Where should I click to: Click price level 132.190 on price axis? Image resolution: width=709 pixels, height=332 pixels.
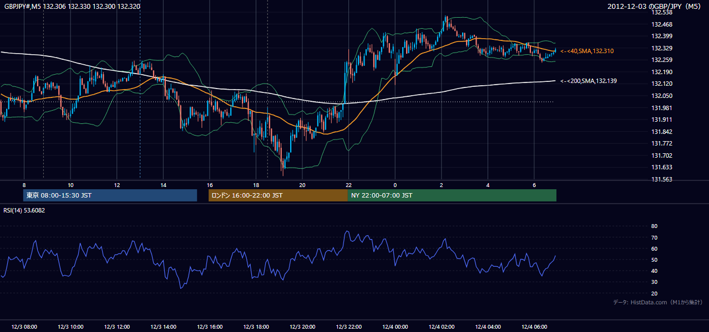[x=662, y=72]
